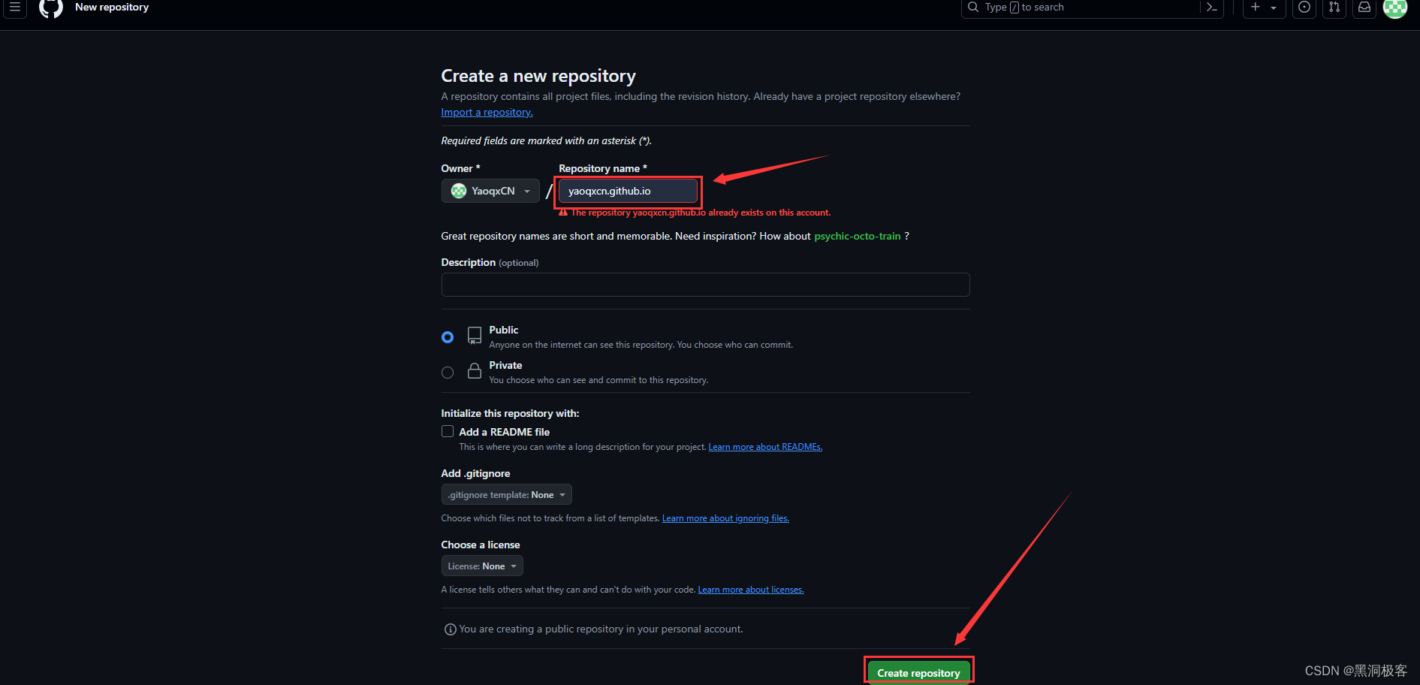Go to GitHub home via Octocat logo
1420x685 pixels.
coord(50,8)
